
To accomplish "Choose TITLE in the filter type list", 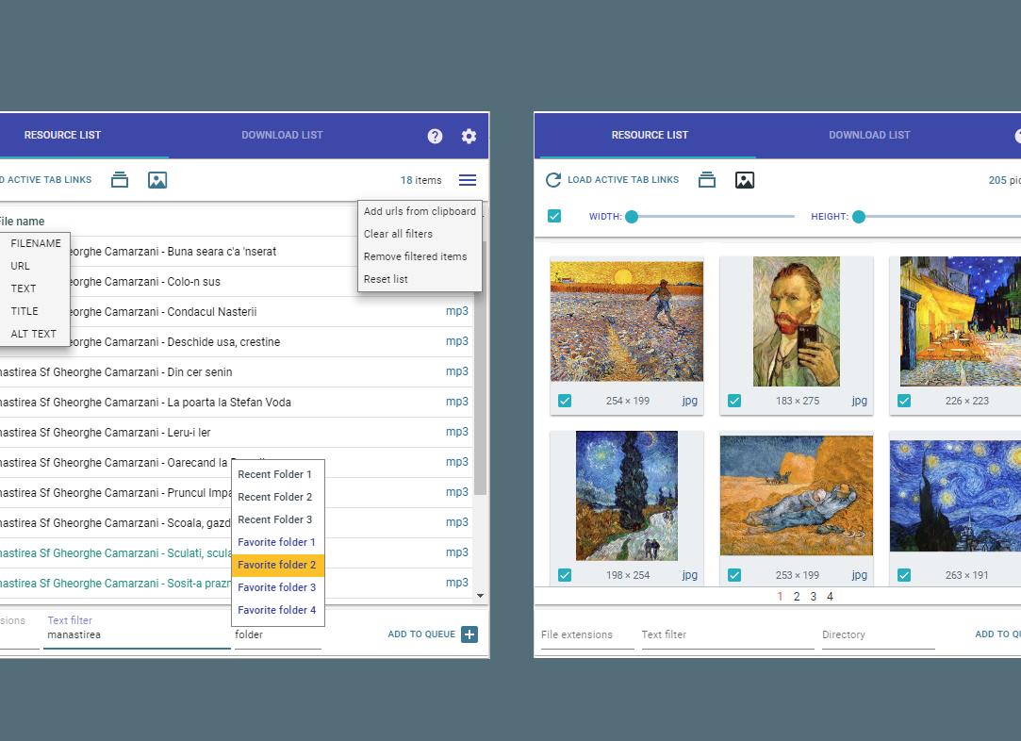I will (x=35, y=311).
